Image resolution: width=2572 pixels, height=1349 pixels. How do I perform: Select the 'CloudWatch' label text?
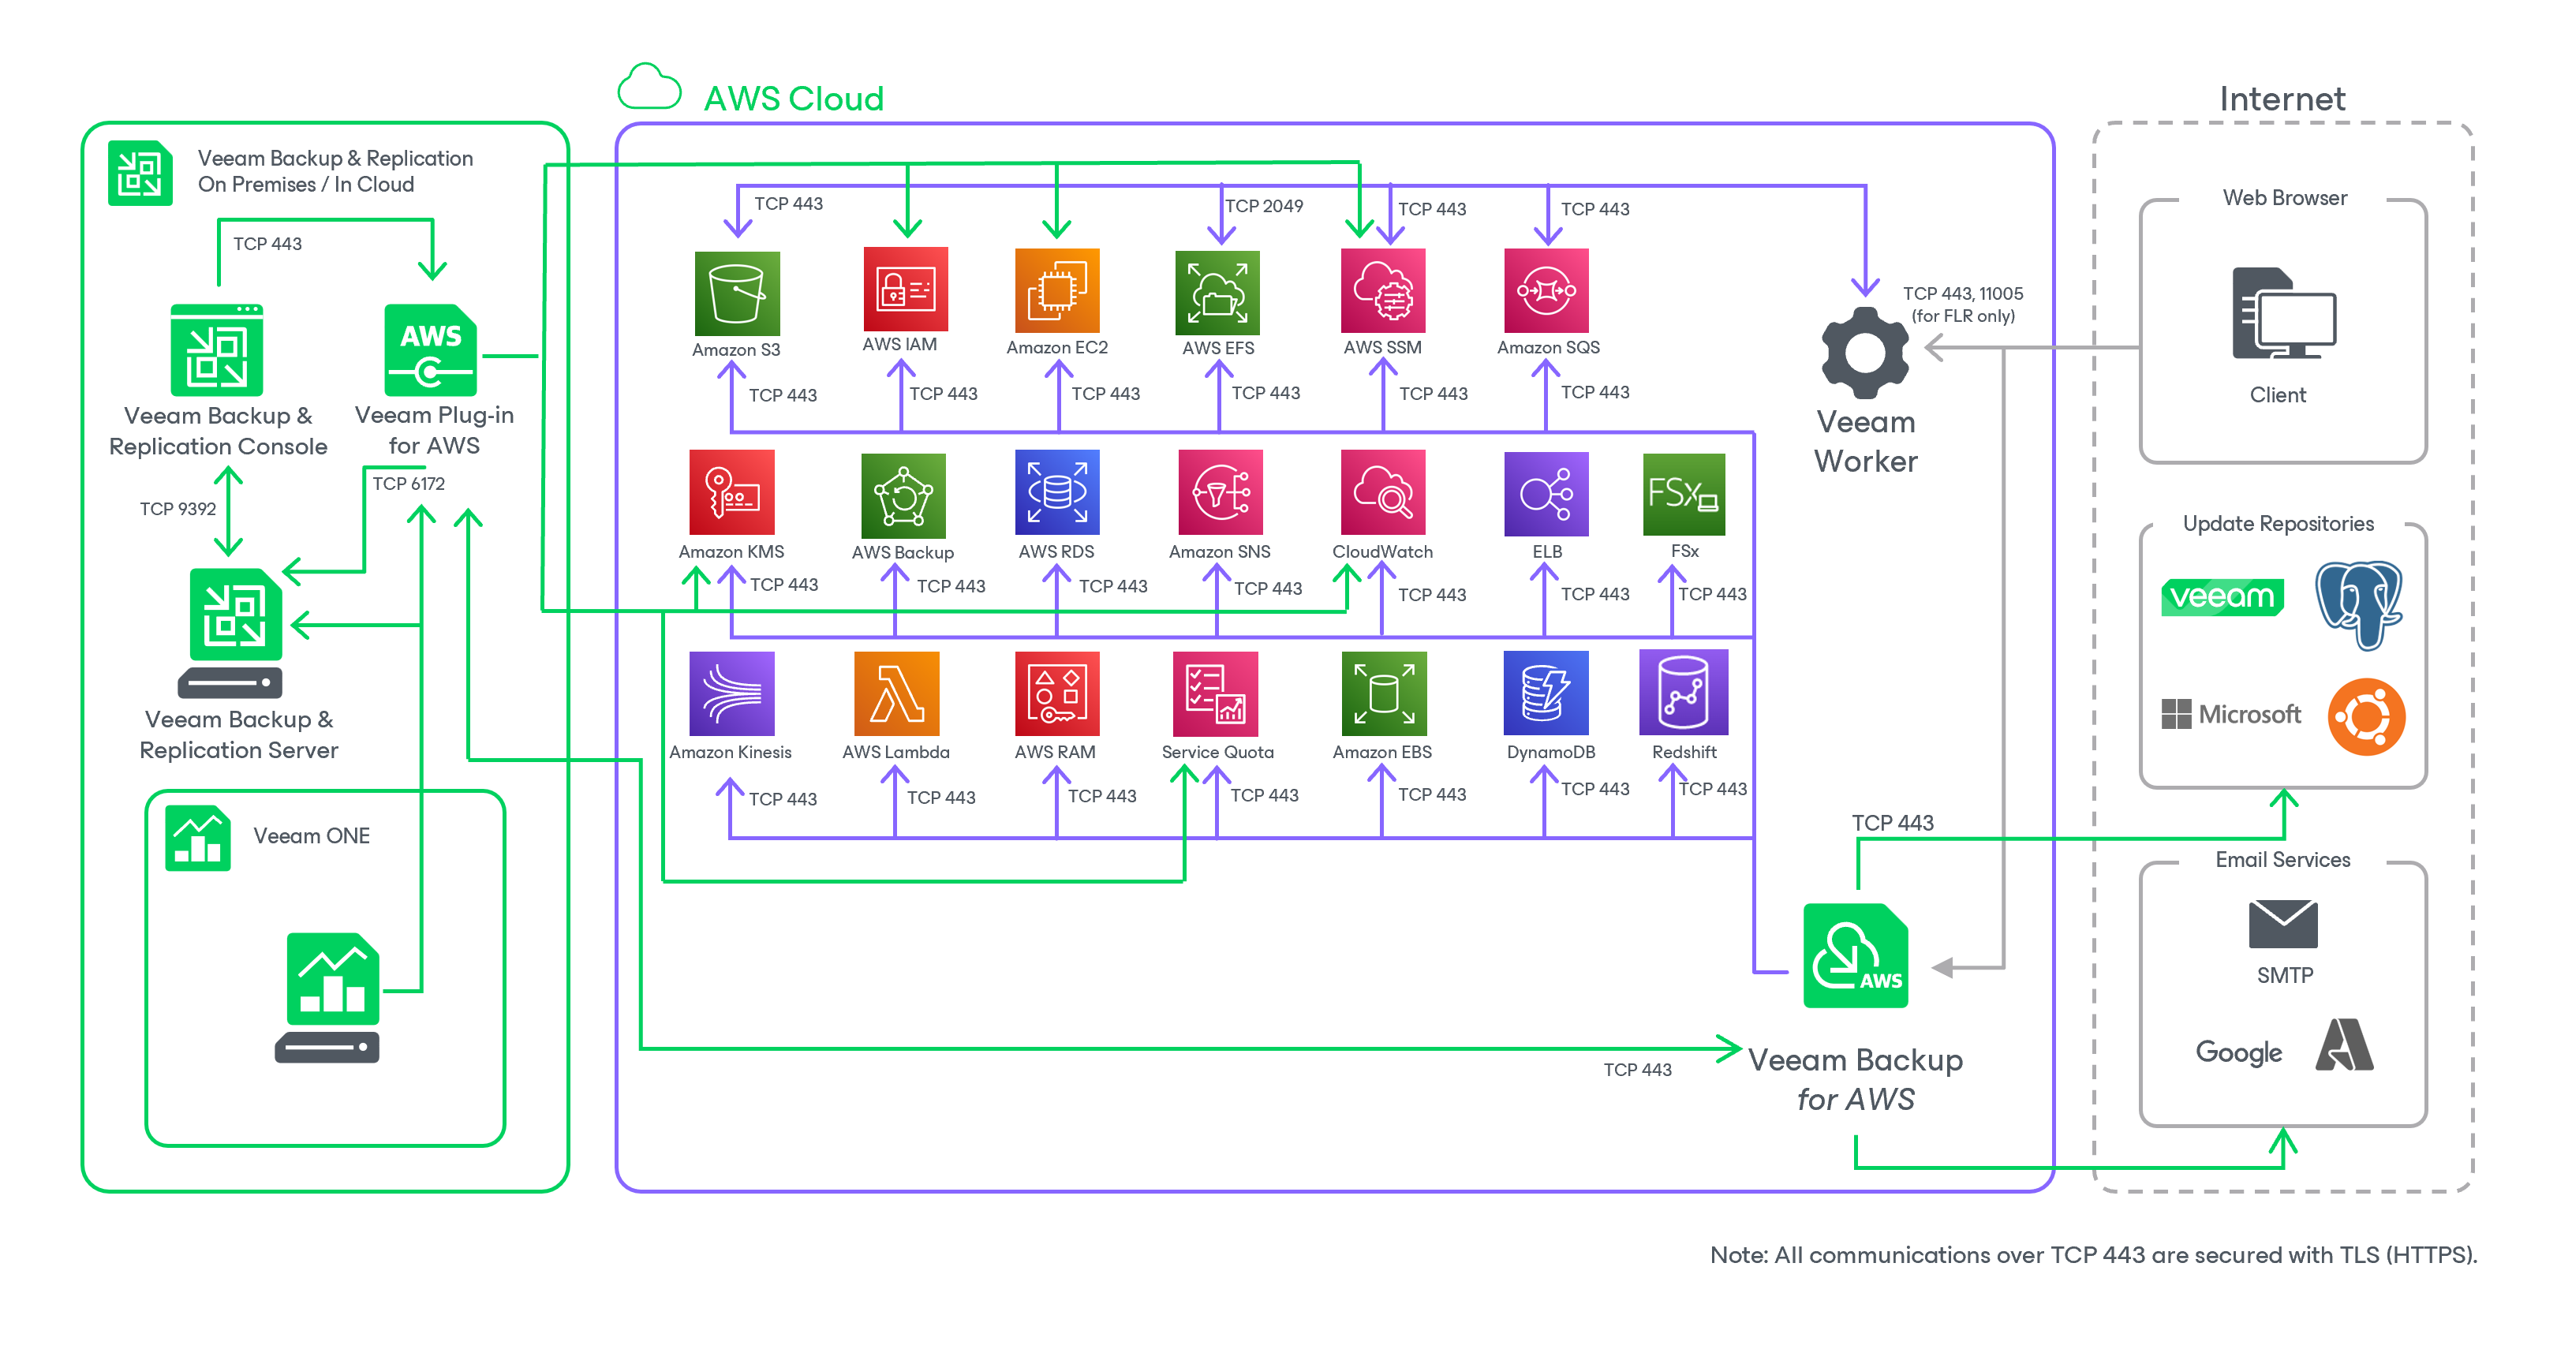click(x=1383, y=551)
